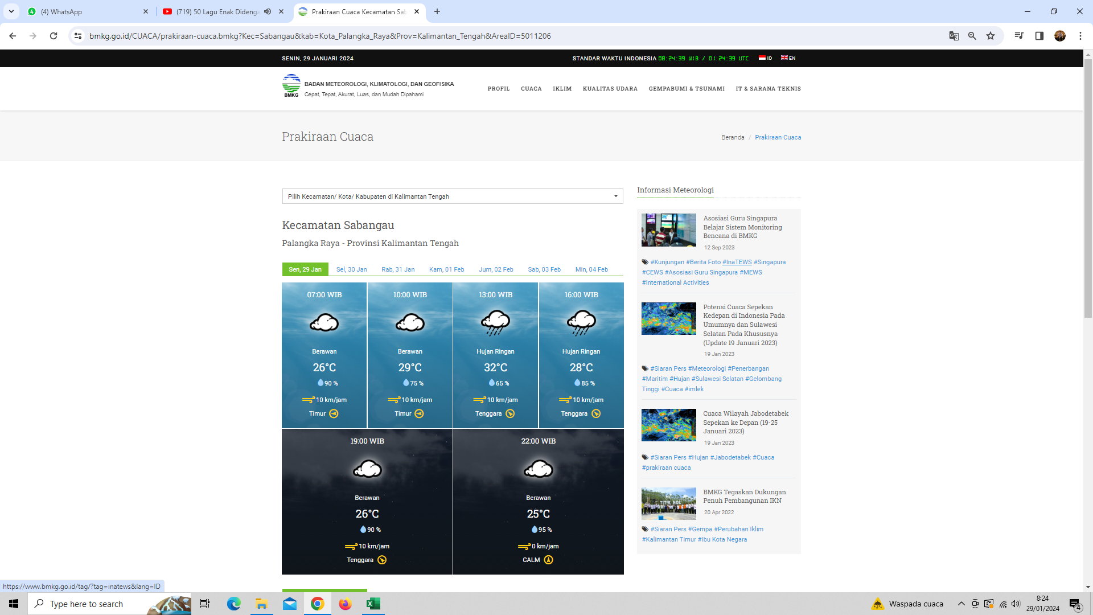Open Google Translate icon in address bar

[x=954, y=36]
